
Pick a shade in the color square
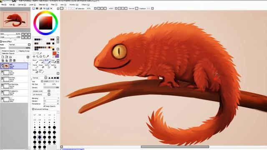tap(45, 23)
